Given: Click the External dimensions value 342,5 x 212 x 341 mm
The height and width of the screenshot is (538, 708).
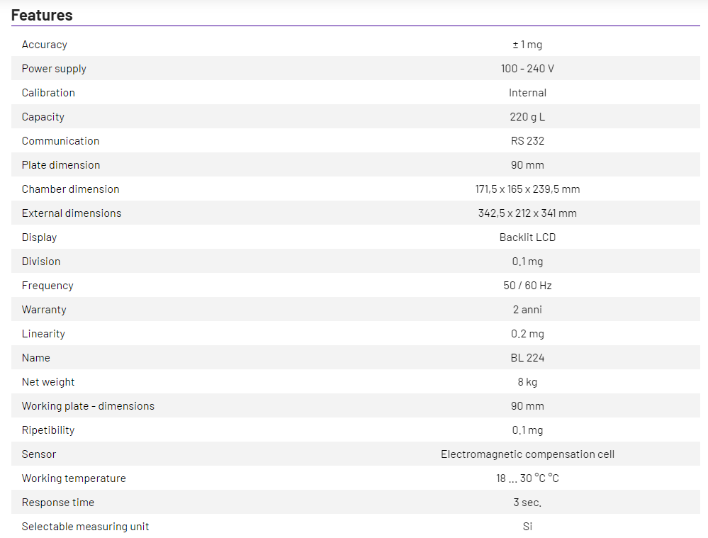Looking at the screenshot, I should pos(527,213).
